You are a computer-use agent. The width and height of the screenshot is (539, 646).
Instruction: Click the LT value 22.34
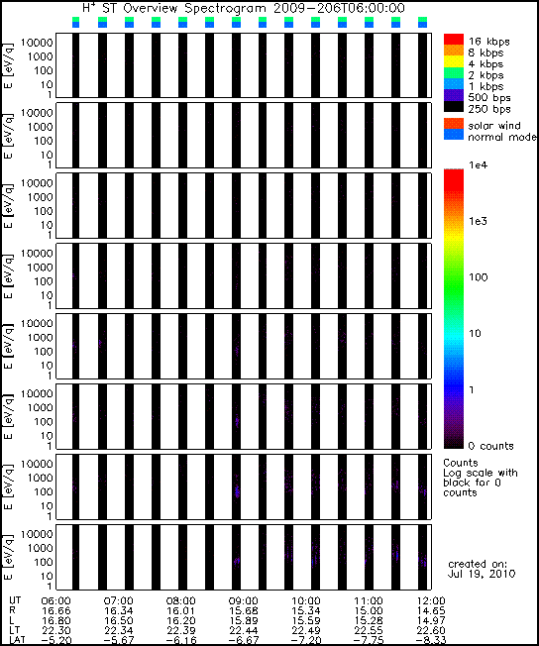click(x=118, y=631)
